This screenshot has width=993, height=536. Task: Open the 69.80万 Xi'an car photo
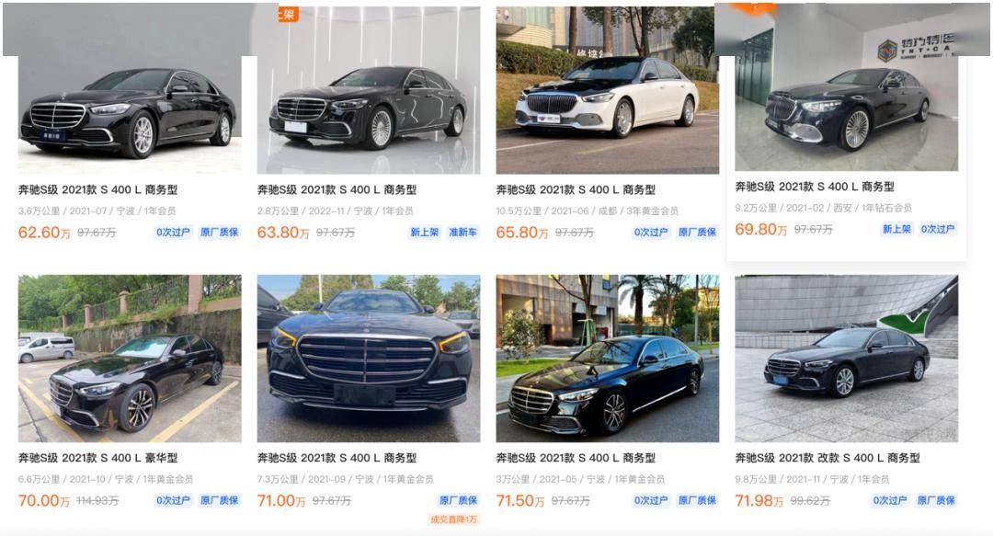[x=846, y=113]
